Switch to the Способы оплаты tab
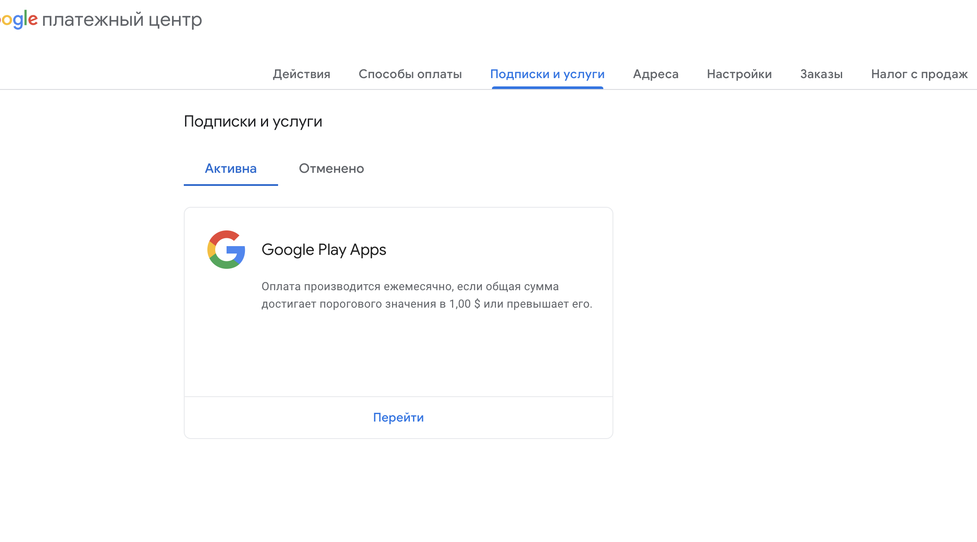 [410, 74]
